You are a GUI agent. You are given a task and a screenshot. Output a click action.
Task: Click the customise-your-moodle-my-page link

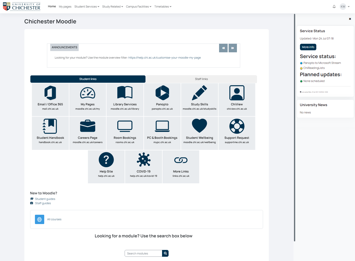165,58
